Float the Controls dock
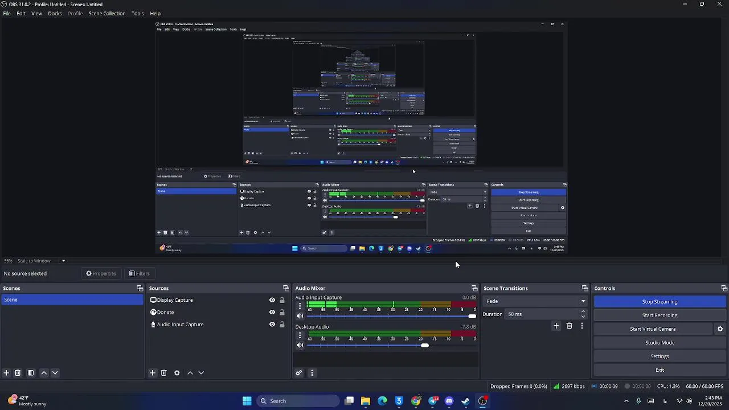The height and width of the screenshot is (410, 729). point(724,288)
